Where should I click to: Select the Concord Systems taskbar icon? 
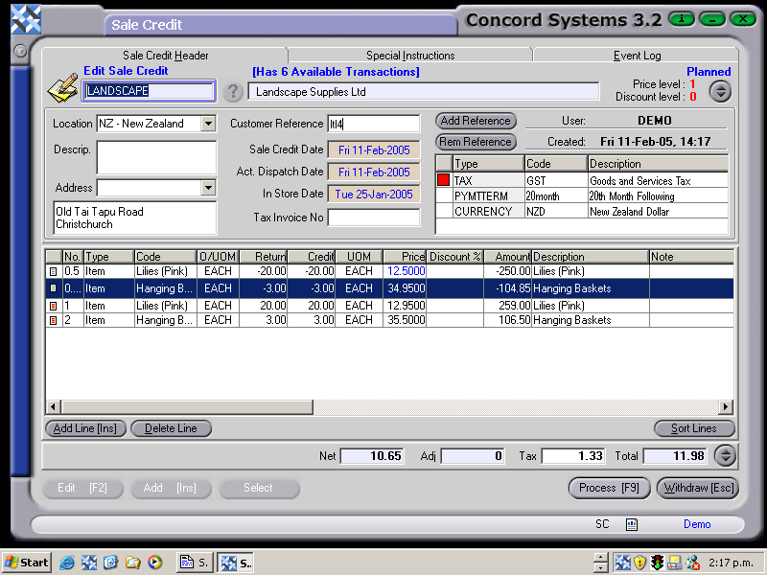click(x=233, y=563)
